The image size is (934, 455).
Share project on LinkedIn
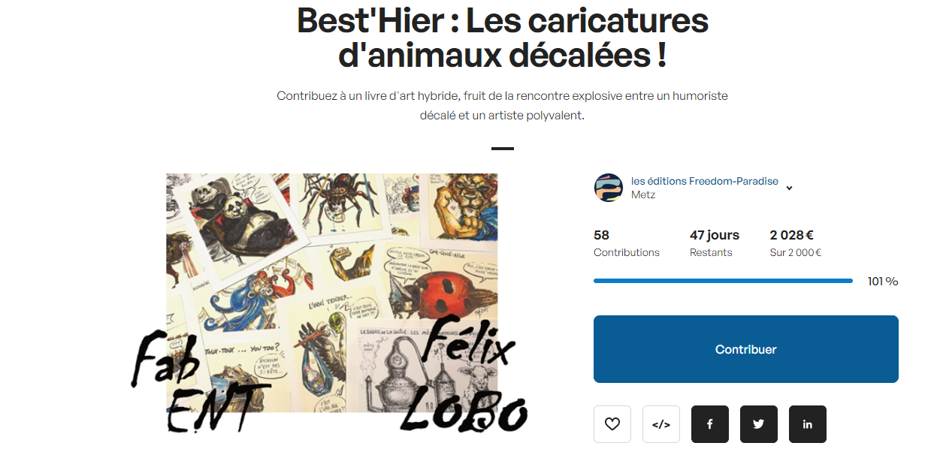pos(808,424)
